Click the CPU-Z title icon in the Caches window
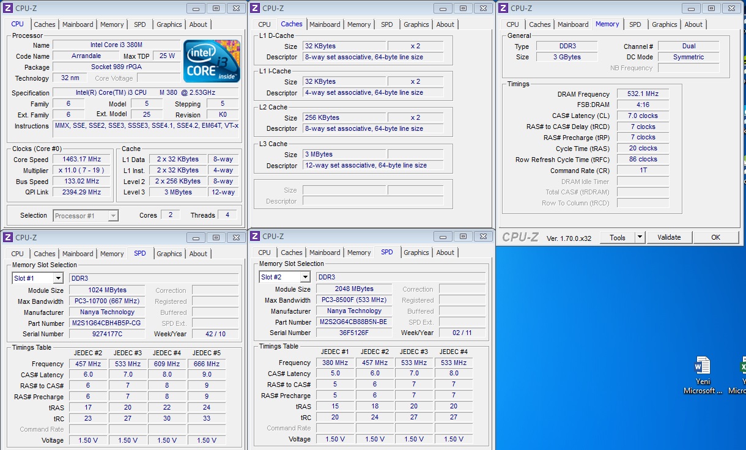 (x=255, y=8)
